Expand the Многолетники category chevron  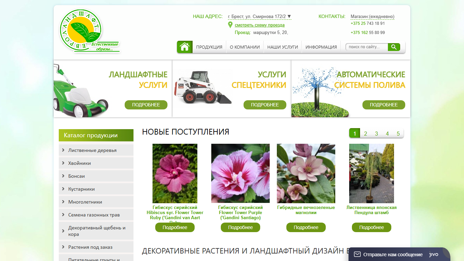63,202
